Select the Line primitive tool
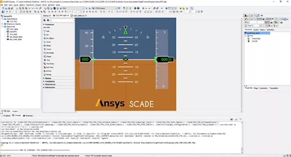 point(47,31)
